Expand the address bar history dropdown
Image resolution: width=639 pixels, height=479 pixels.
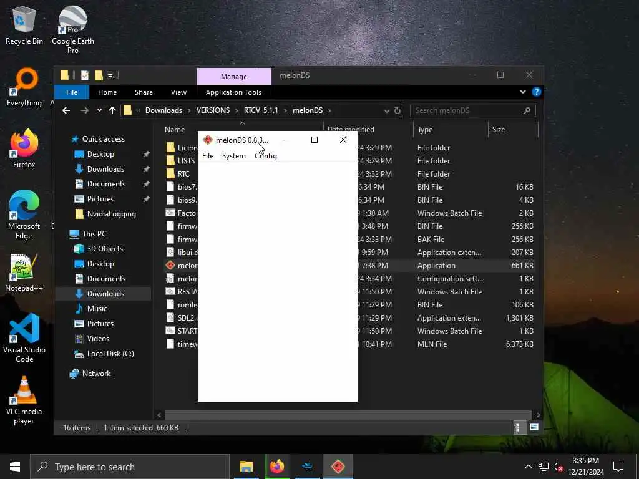(x=386, y=111)
